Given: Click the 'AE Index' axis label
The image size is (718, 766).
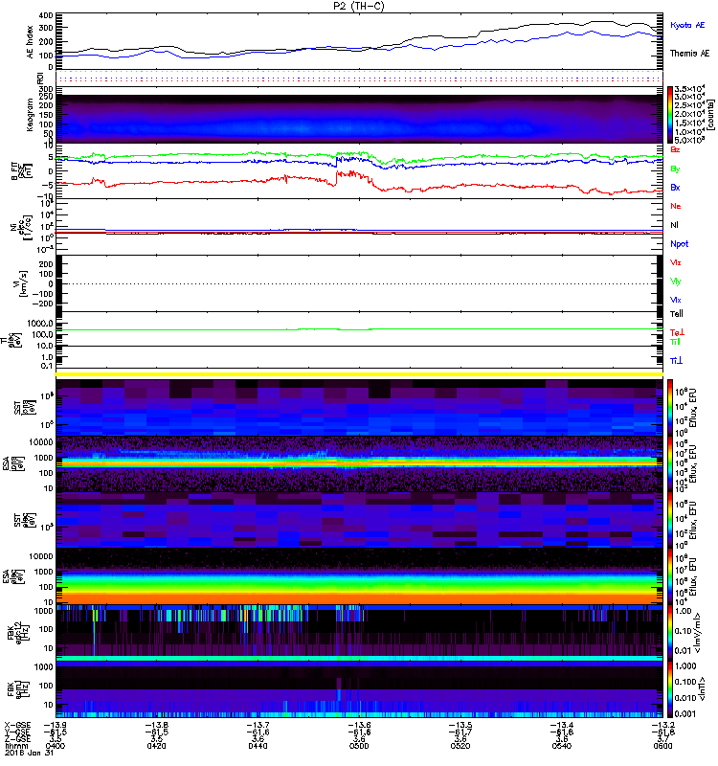Looking at the screenshot, I should click(31, 42).
